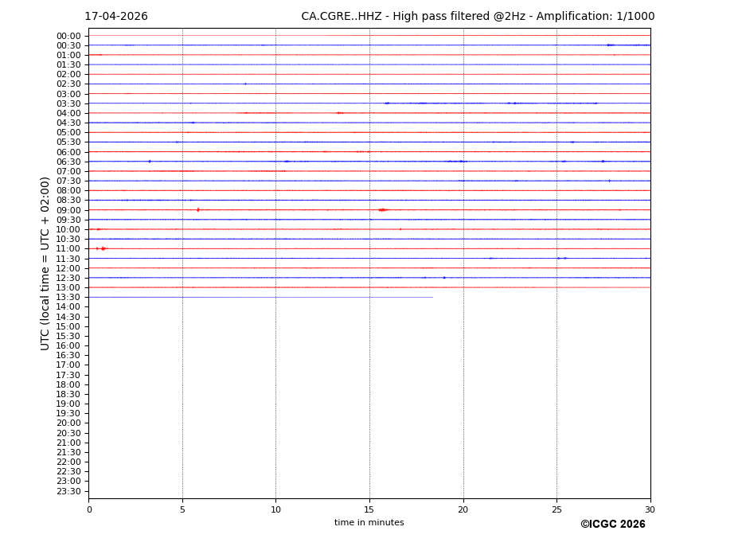738x554 pixels.
Task: Click the ©ICGC 2026 copyright text
Action: [x=612, y=525]
